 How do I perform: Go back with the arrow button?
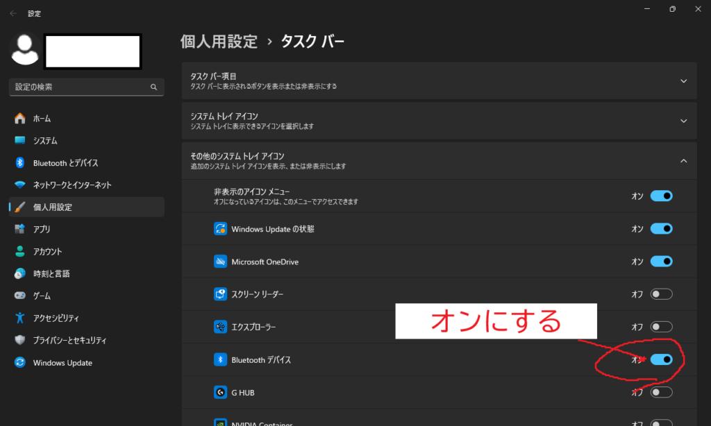click(13, 12)
